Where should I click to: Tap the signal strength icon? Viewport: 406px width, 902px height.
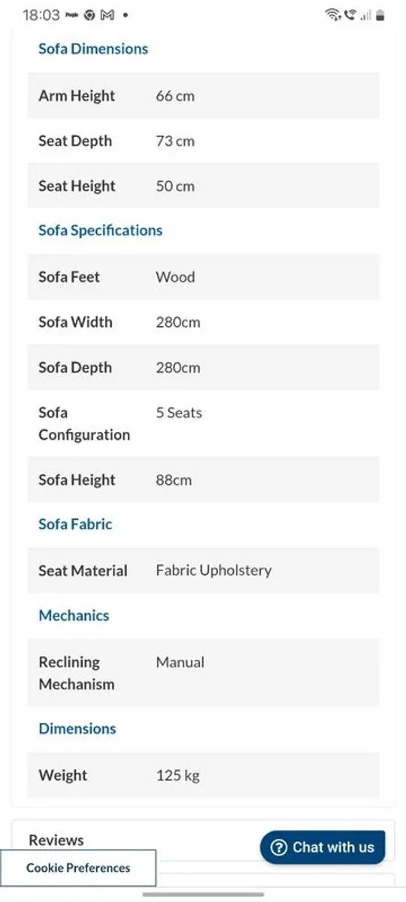(x=365, y=15)
